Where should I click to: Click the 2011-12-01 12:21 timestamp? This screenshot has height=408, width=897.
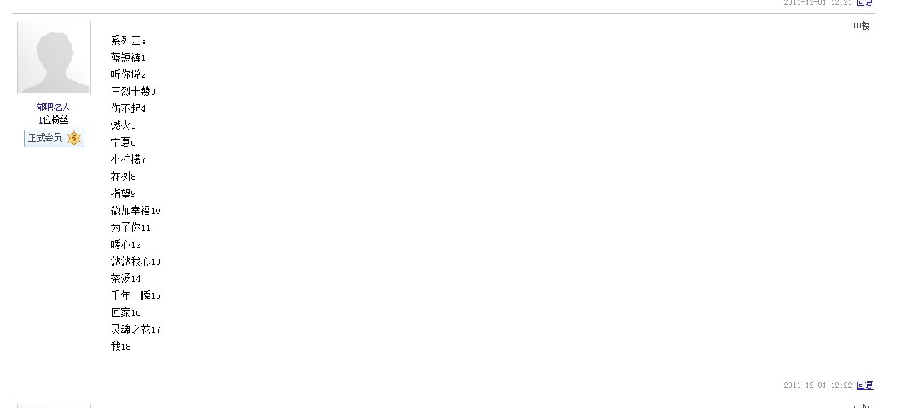coord(818,3)
